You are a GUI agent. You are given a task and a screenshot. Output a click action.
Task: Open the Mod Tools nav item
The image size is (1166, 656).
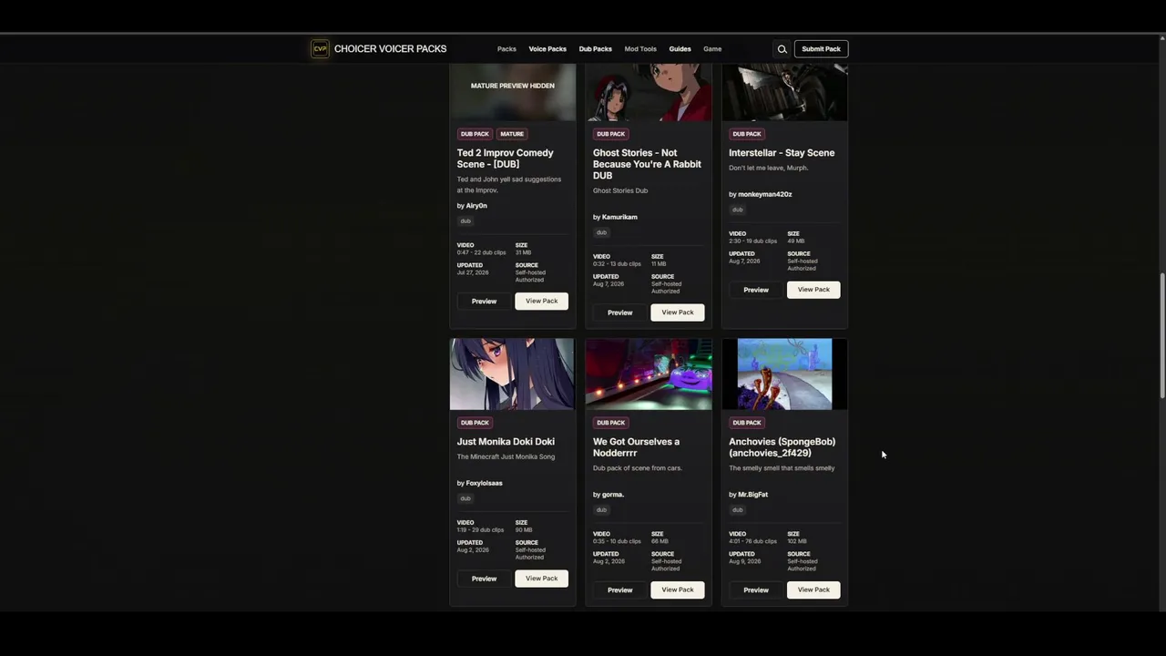(640, 49)
